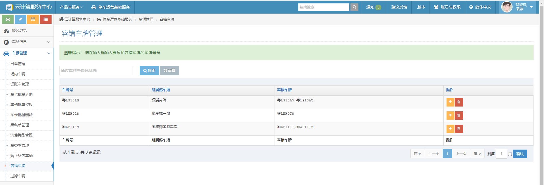Open the 产品与服务 dropdown menu
This screenshot has width=544, height=185.
pyautogui.click(x=71, y=7)
